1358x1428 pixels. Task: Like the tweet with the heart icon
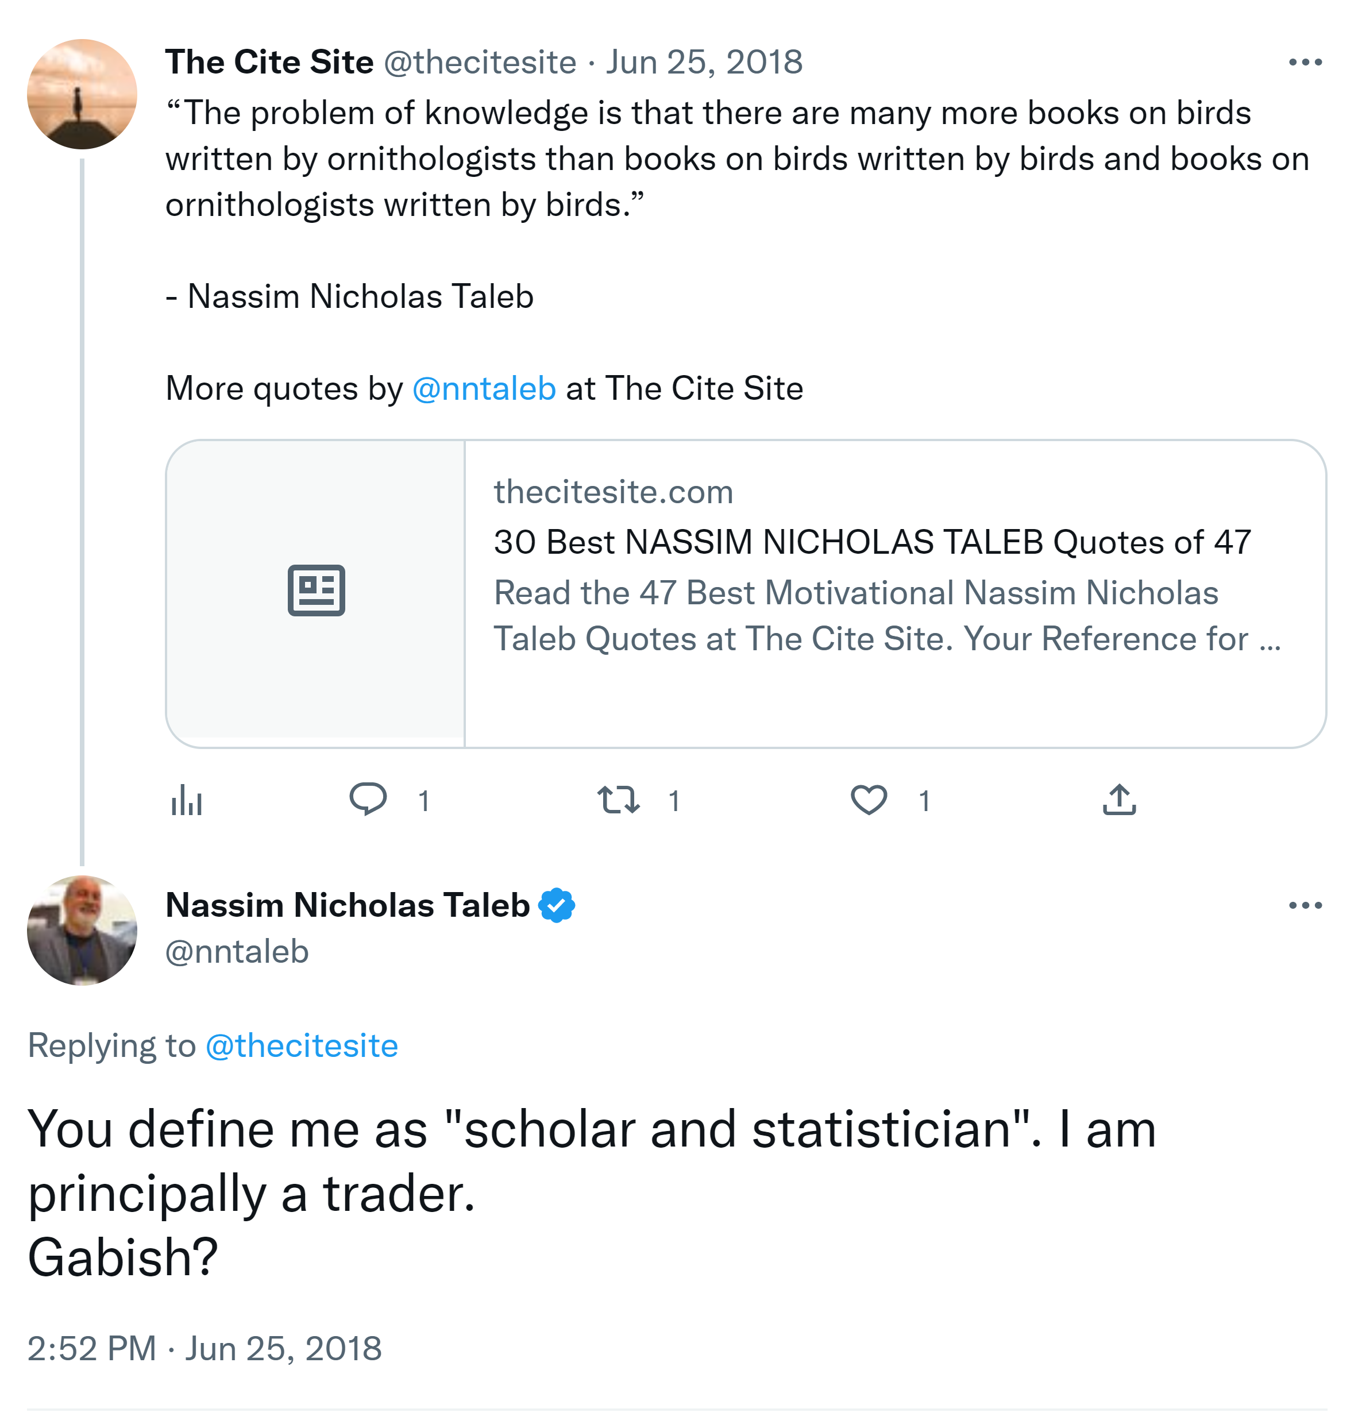[x=869, y=800]
